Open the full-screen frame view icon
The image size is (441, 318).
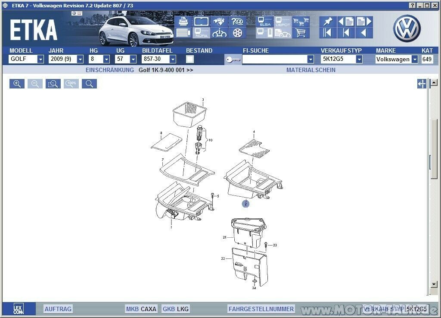click(x=202, y=22)
